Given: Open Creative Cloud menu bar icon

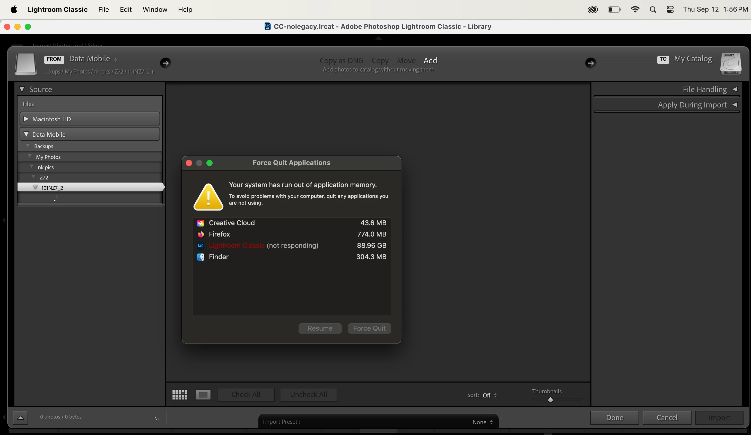Looking at the screenshot, I should coord(592,10).
